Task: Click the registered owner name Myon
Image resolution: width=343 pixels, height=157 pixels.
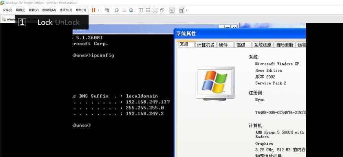Action: tap(260, 99)
